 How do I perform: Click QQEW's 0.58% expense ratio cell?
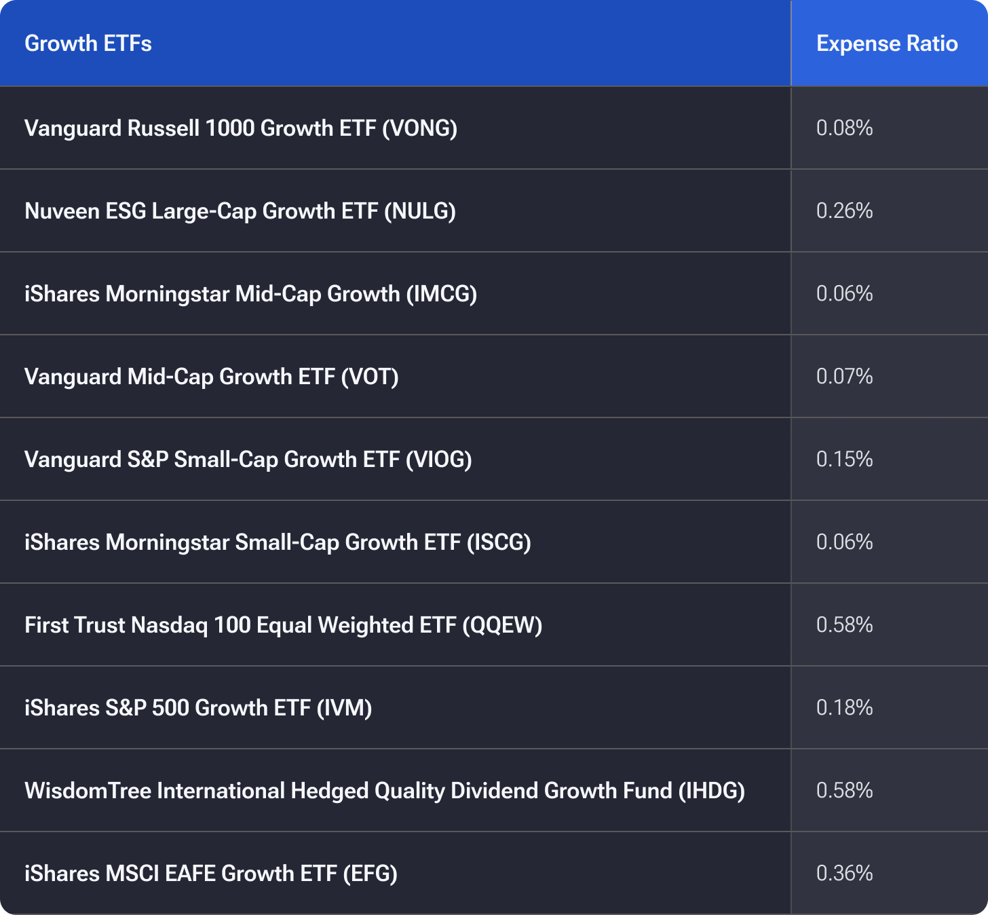[x=844, y=625]
